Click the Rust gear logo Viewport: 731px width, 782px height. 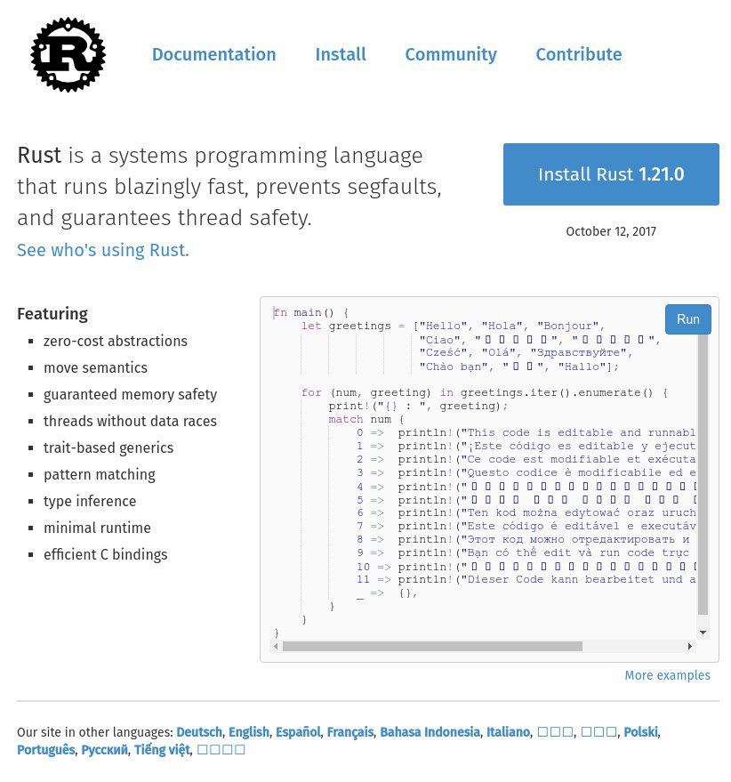pyautogui.click(x=68, y=54)
